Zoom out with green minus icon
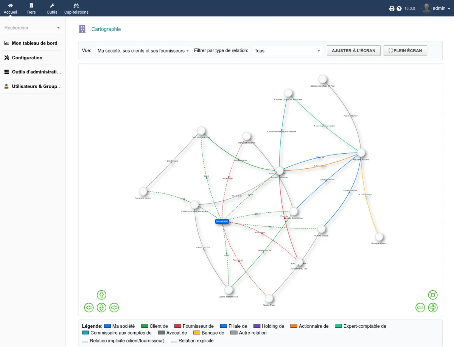Image resolution: width=454 pixels, height=347 pixels. pos(420,307)
